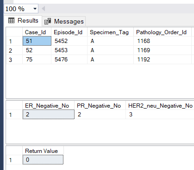Switch to the Messages tab
Screen dimensions: 194x170
[x=64, y=21]
